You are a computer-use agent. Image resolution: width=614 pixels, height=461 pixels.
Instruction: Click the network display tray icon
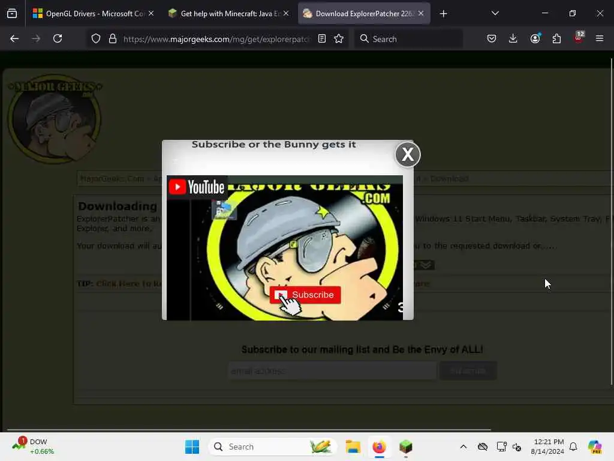coord(502,447)
